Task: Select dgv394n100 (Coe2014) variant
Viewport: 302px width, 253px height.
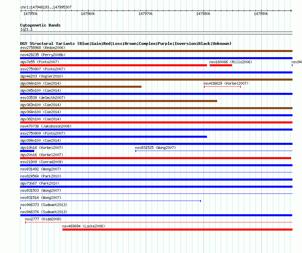Action: pyautogui.click(x=156, y=144)
